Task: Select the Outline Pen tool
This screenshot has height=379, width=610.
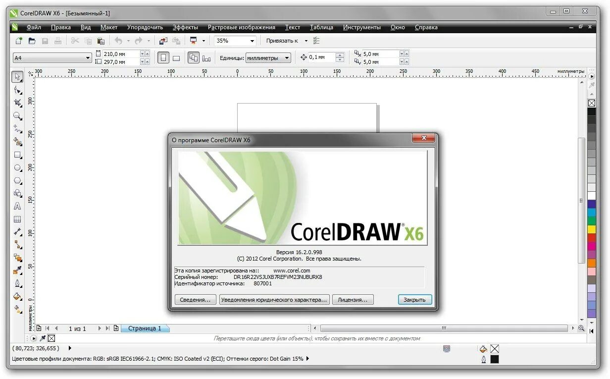Action: [18, 283]
